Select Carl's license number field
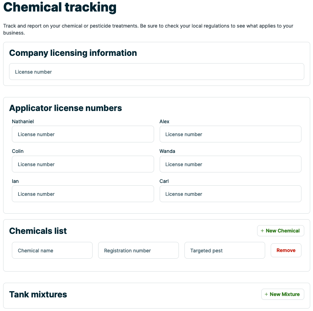 [x=230, y=194]
